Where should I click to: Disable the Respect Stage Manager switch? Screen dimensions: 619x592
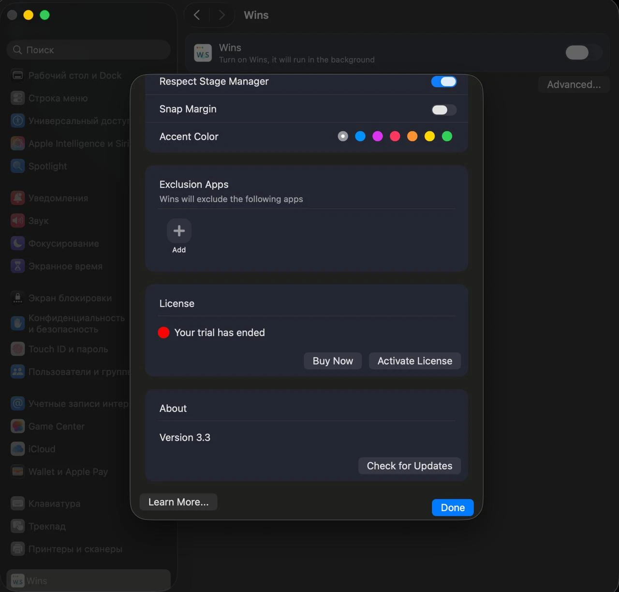point(444,82)
